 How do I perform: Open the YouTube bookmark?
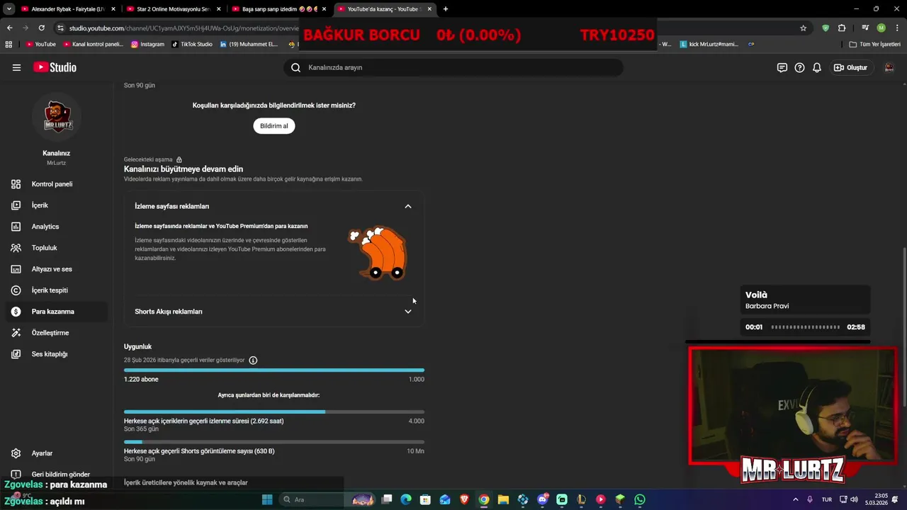pyautogui.click(x=40, y=44)
